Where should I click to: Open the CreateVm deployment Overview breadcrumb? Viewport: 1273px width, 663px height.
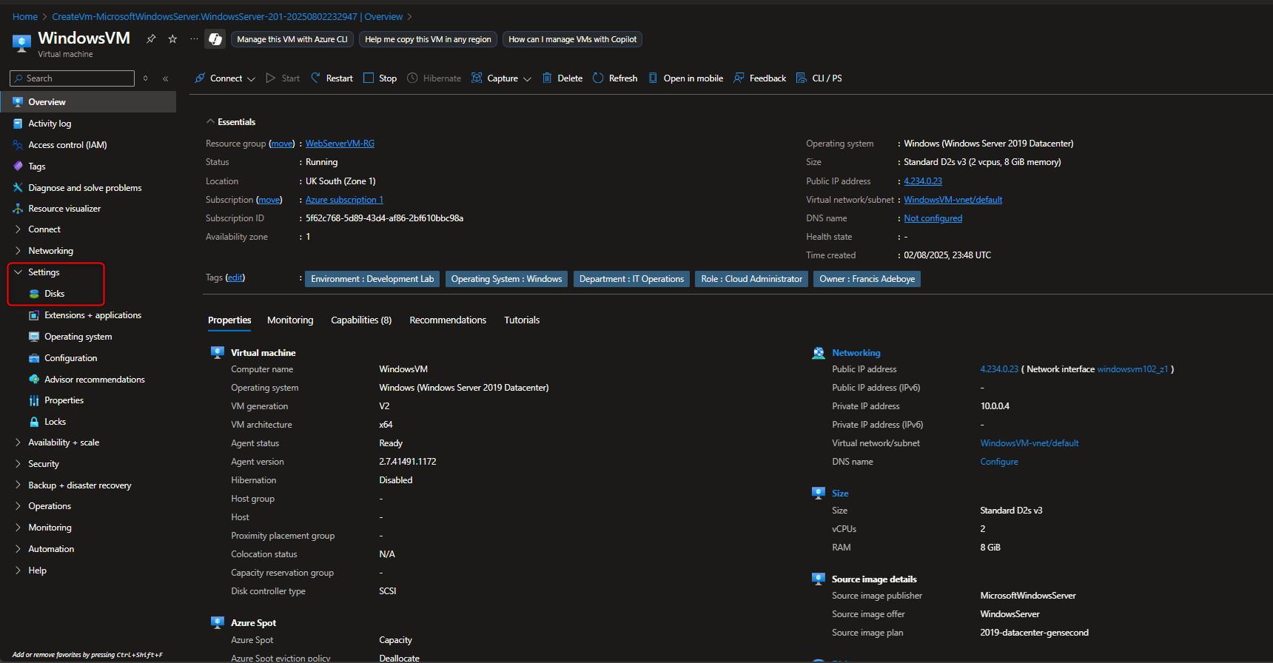[x=227, y=16]
